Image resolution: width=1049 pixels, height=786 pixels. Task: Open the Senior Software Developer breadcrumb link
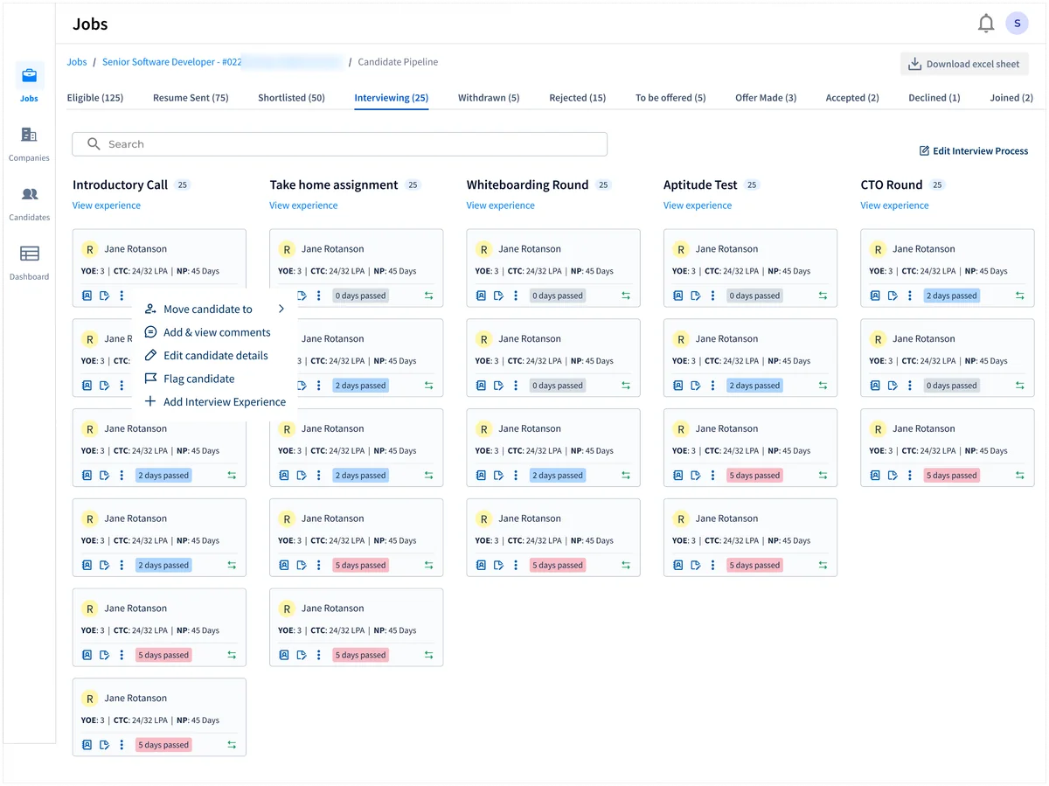pyautogui.click(x=172, y=62)
